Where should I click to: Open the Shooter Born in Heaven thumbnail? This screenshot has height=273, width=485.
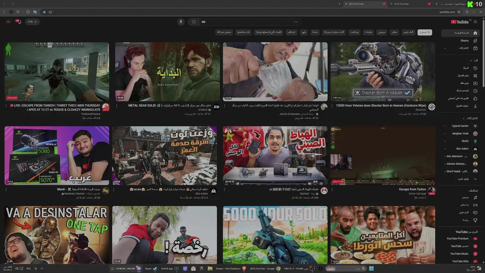click(383, 72)
